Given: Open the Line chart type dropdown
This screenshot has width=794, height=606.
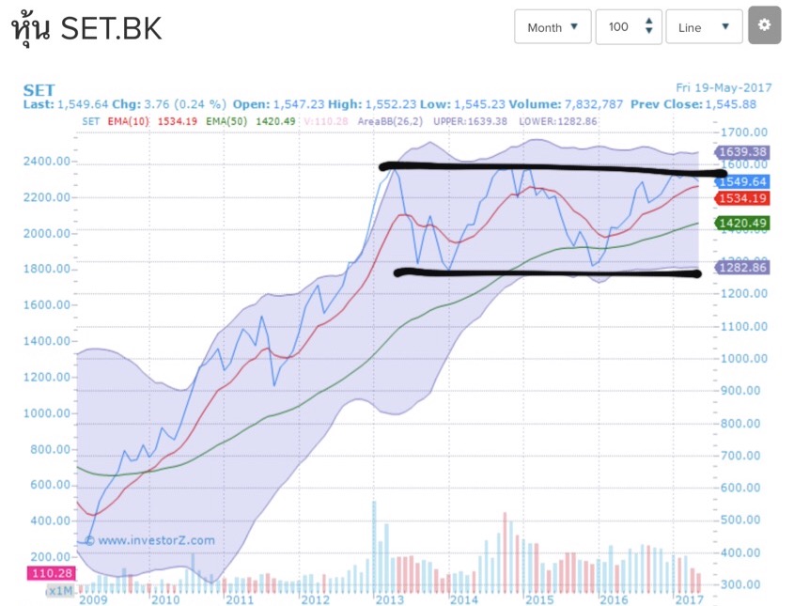Looking at the screenshot, I should tap(704, 27).
